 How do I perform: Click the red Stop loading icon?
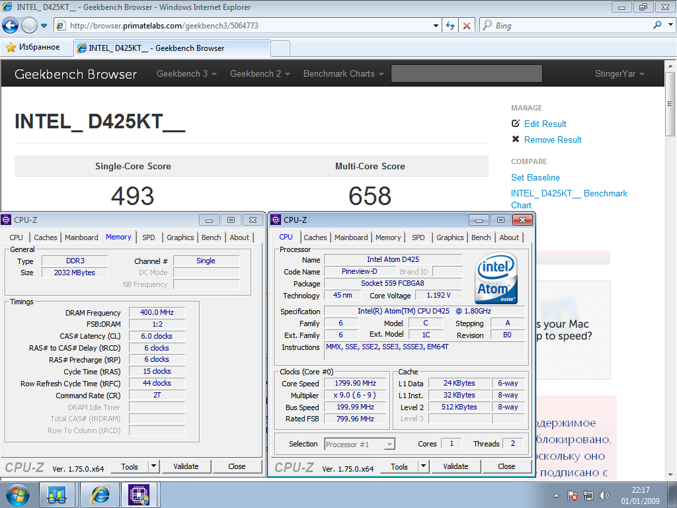467,26
